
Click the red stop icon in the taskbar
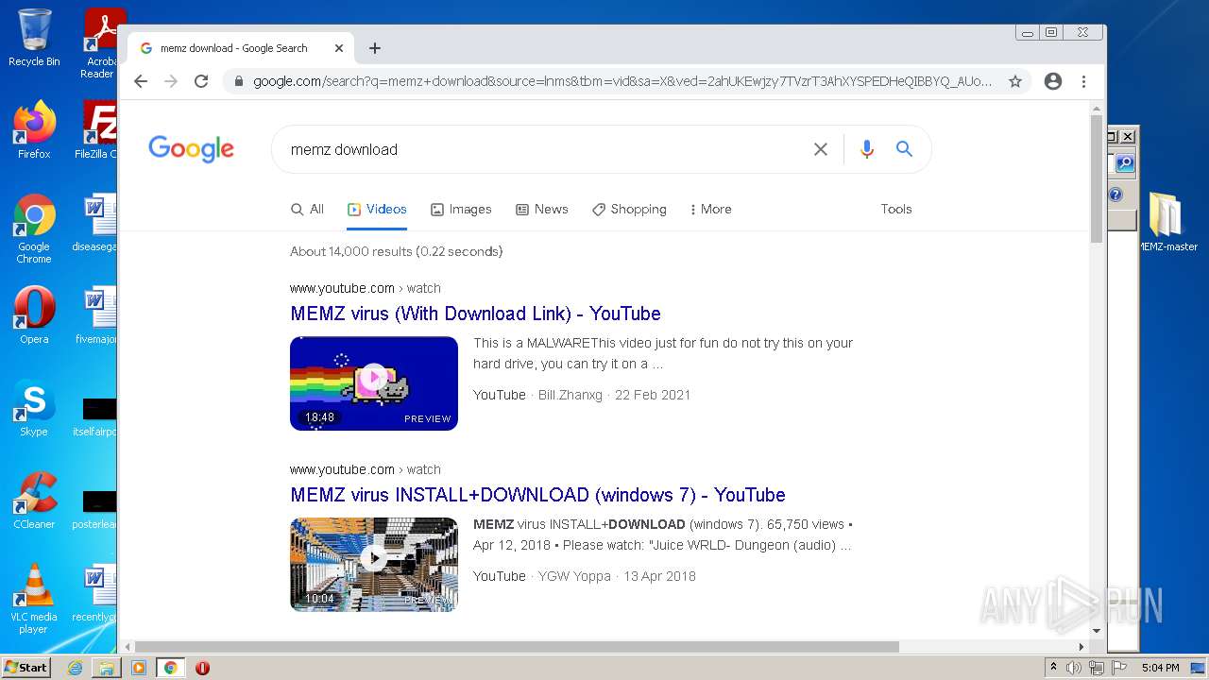tap(202, 668)
